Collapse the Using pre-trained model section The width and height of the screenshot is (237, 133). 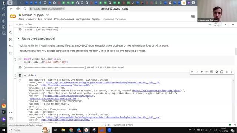click(19, 38)
